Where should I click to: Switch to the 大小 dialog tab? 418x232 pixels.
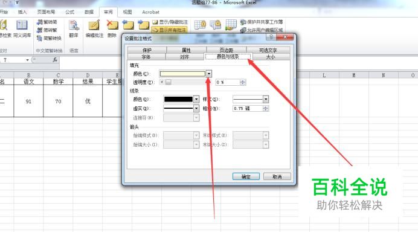tap(271, 57)
